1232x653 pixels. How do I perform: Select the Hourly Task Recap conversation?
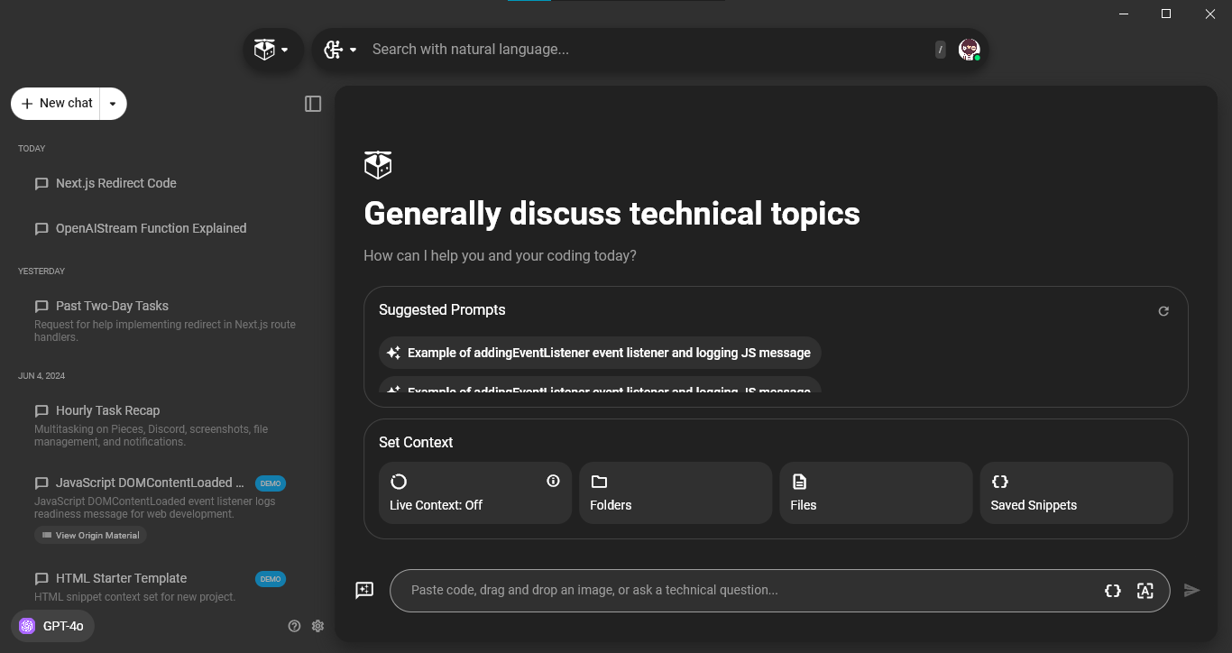(x=107, y=410)
